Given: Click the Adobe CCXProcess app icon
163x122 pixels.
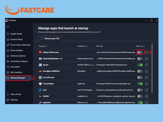Looking at the screenshot, I should [x=40, y=52].
